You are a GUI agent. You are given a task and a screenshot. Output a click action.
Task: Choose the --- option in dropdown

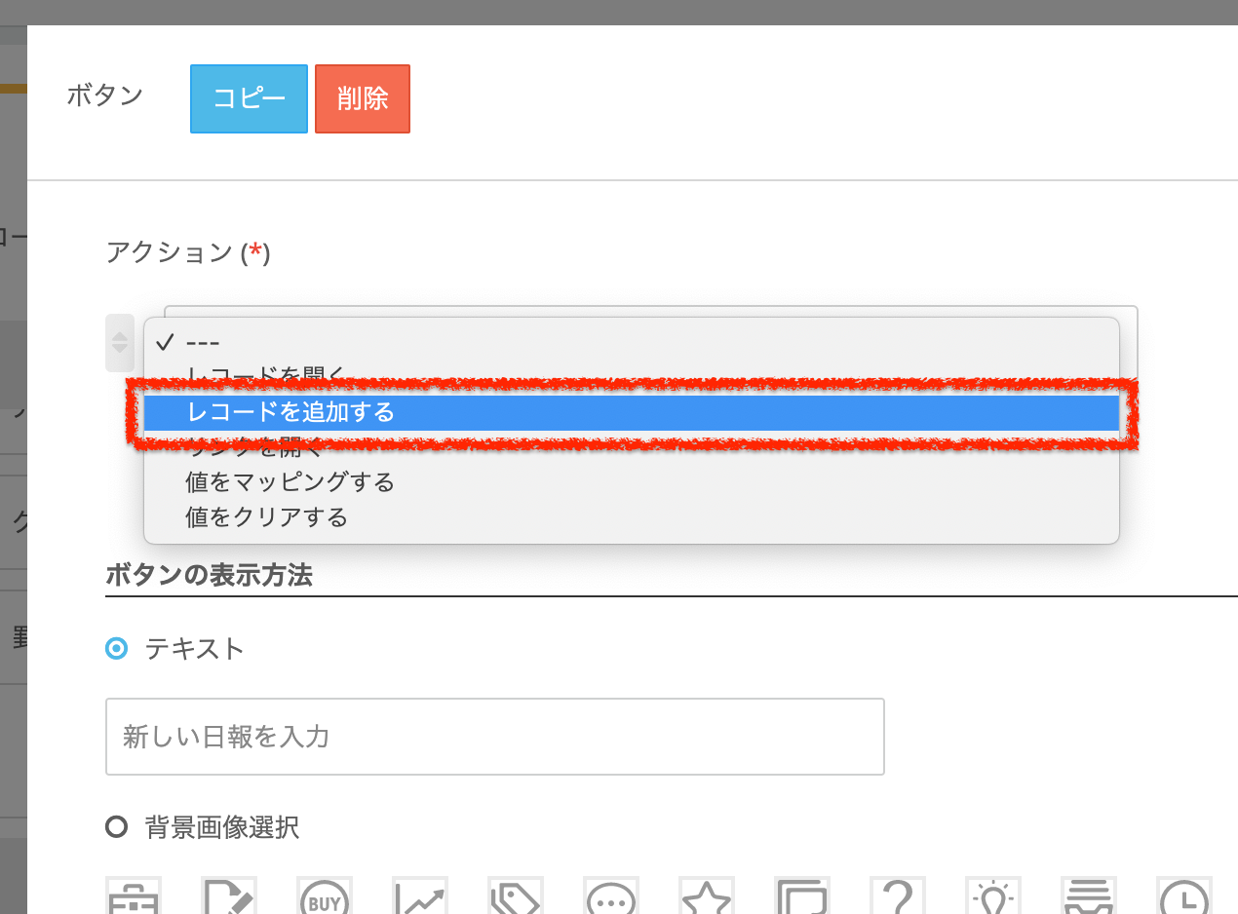click(x=632, y=342)
